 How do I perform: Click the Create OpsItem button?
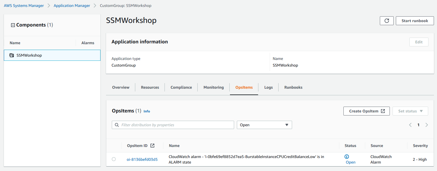pyautogui.click(x=367, y=111)
